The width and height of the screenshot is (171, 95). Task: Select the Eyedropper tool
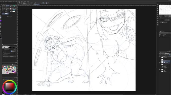click(x=1, y=14)
